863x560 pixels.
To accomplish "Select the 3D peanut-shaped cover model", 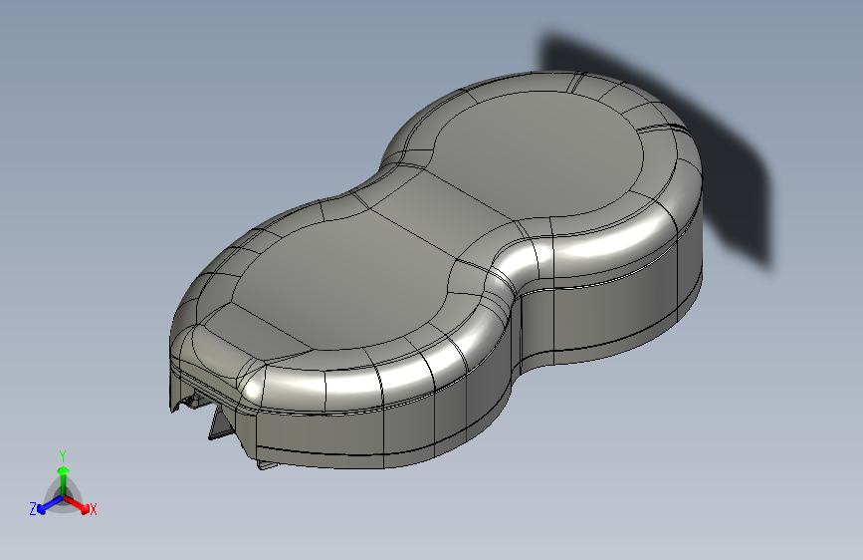I will (436, 270).
